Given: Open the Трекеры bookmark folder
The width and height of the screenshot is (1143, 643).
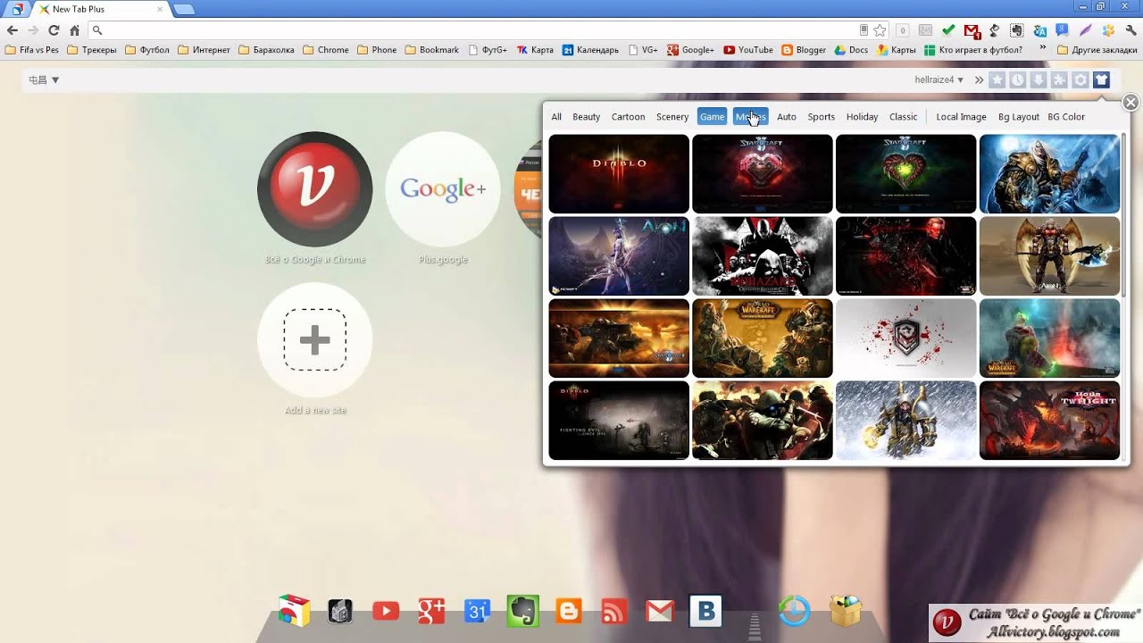Looking at the screenshot, I should (91, 50).
